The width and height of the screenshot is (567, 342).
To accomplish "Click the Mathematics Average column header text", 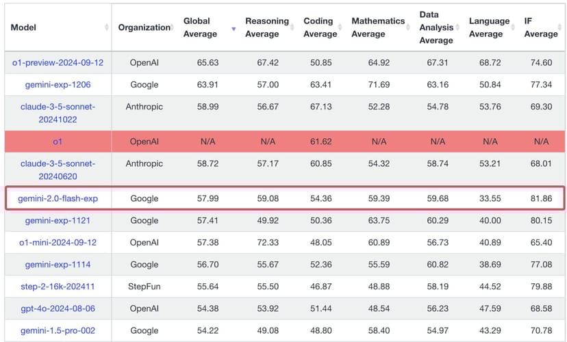I will (377, 27).
